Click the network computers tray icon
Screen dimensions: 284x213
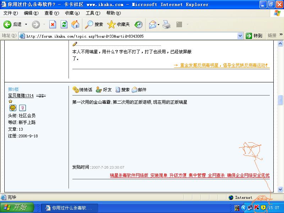click(250, 208)
